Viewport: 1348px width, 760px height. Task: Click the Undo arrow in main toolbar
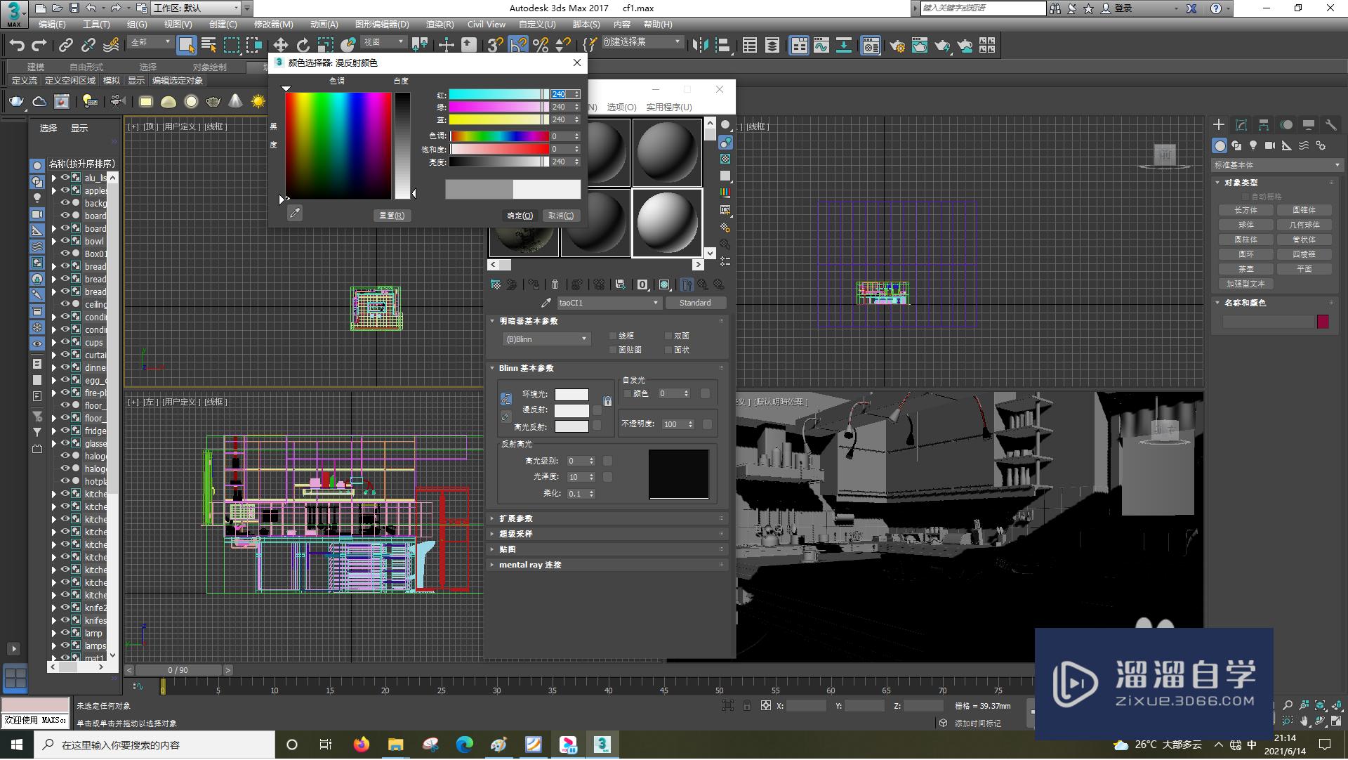pyautogui.click(x=16, y=46)
